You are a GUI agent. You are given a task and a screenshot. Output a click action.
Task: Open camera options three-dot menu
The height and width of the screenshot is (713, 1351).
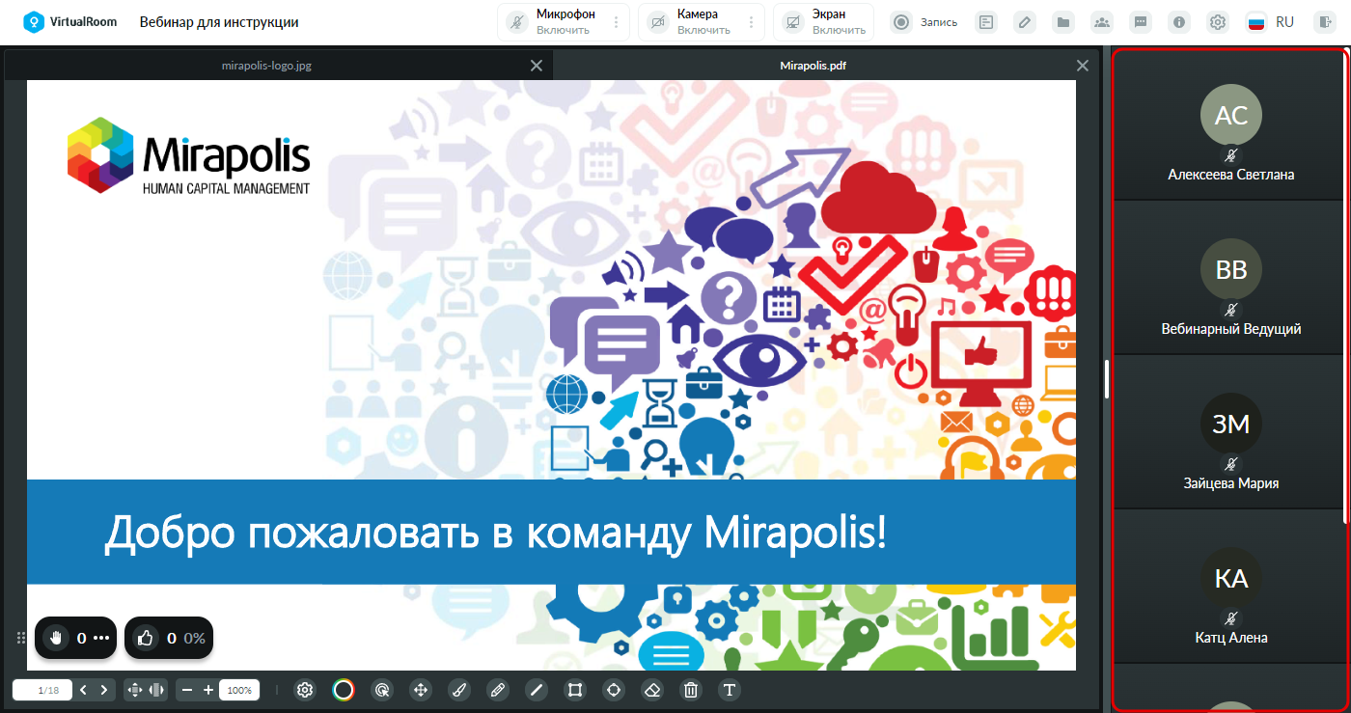752,22
